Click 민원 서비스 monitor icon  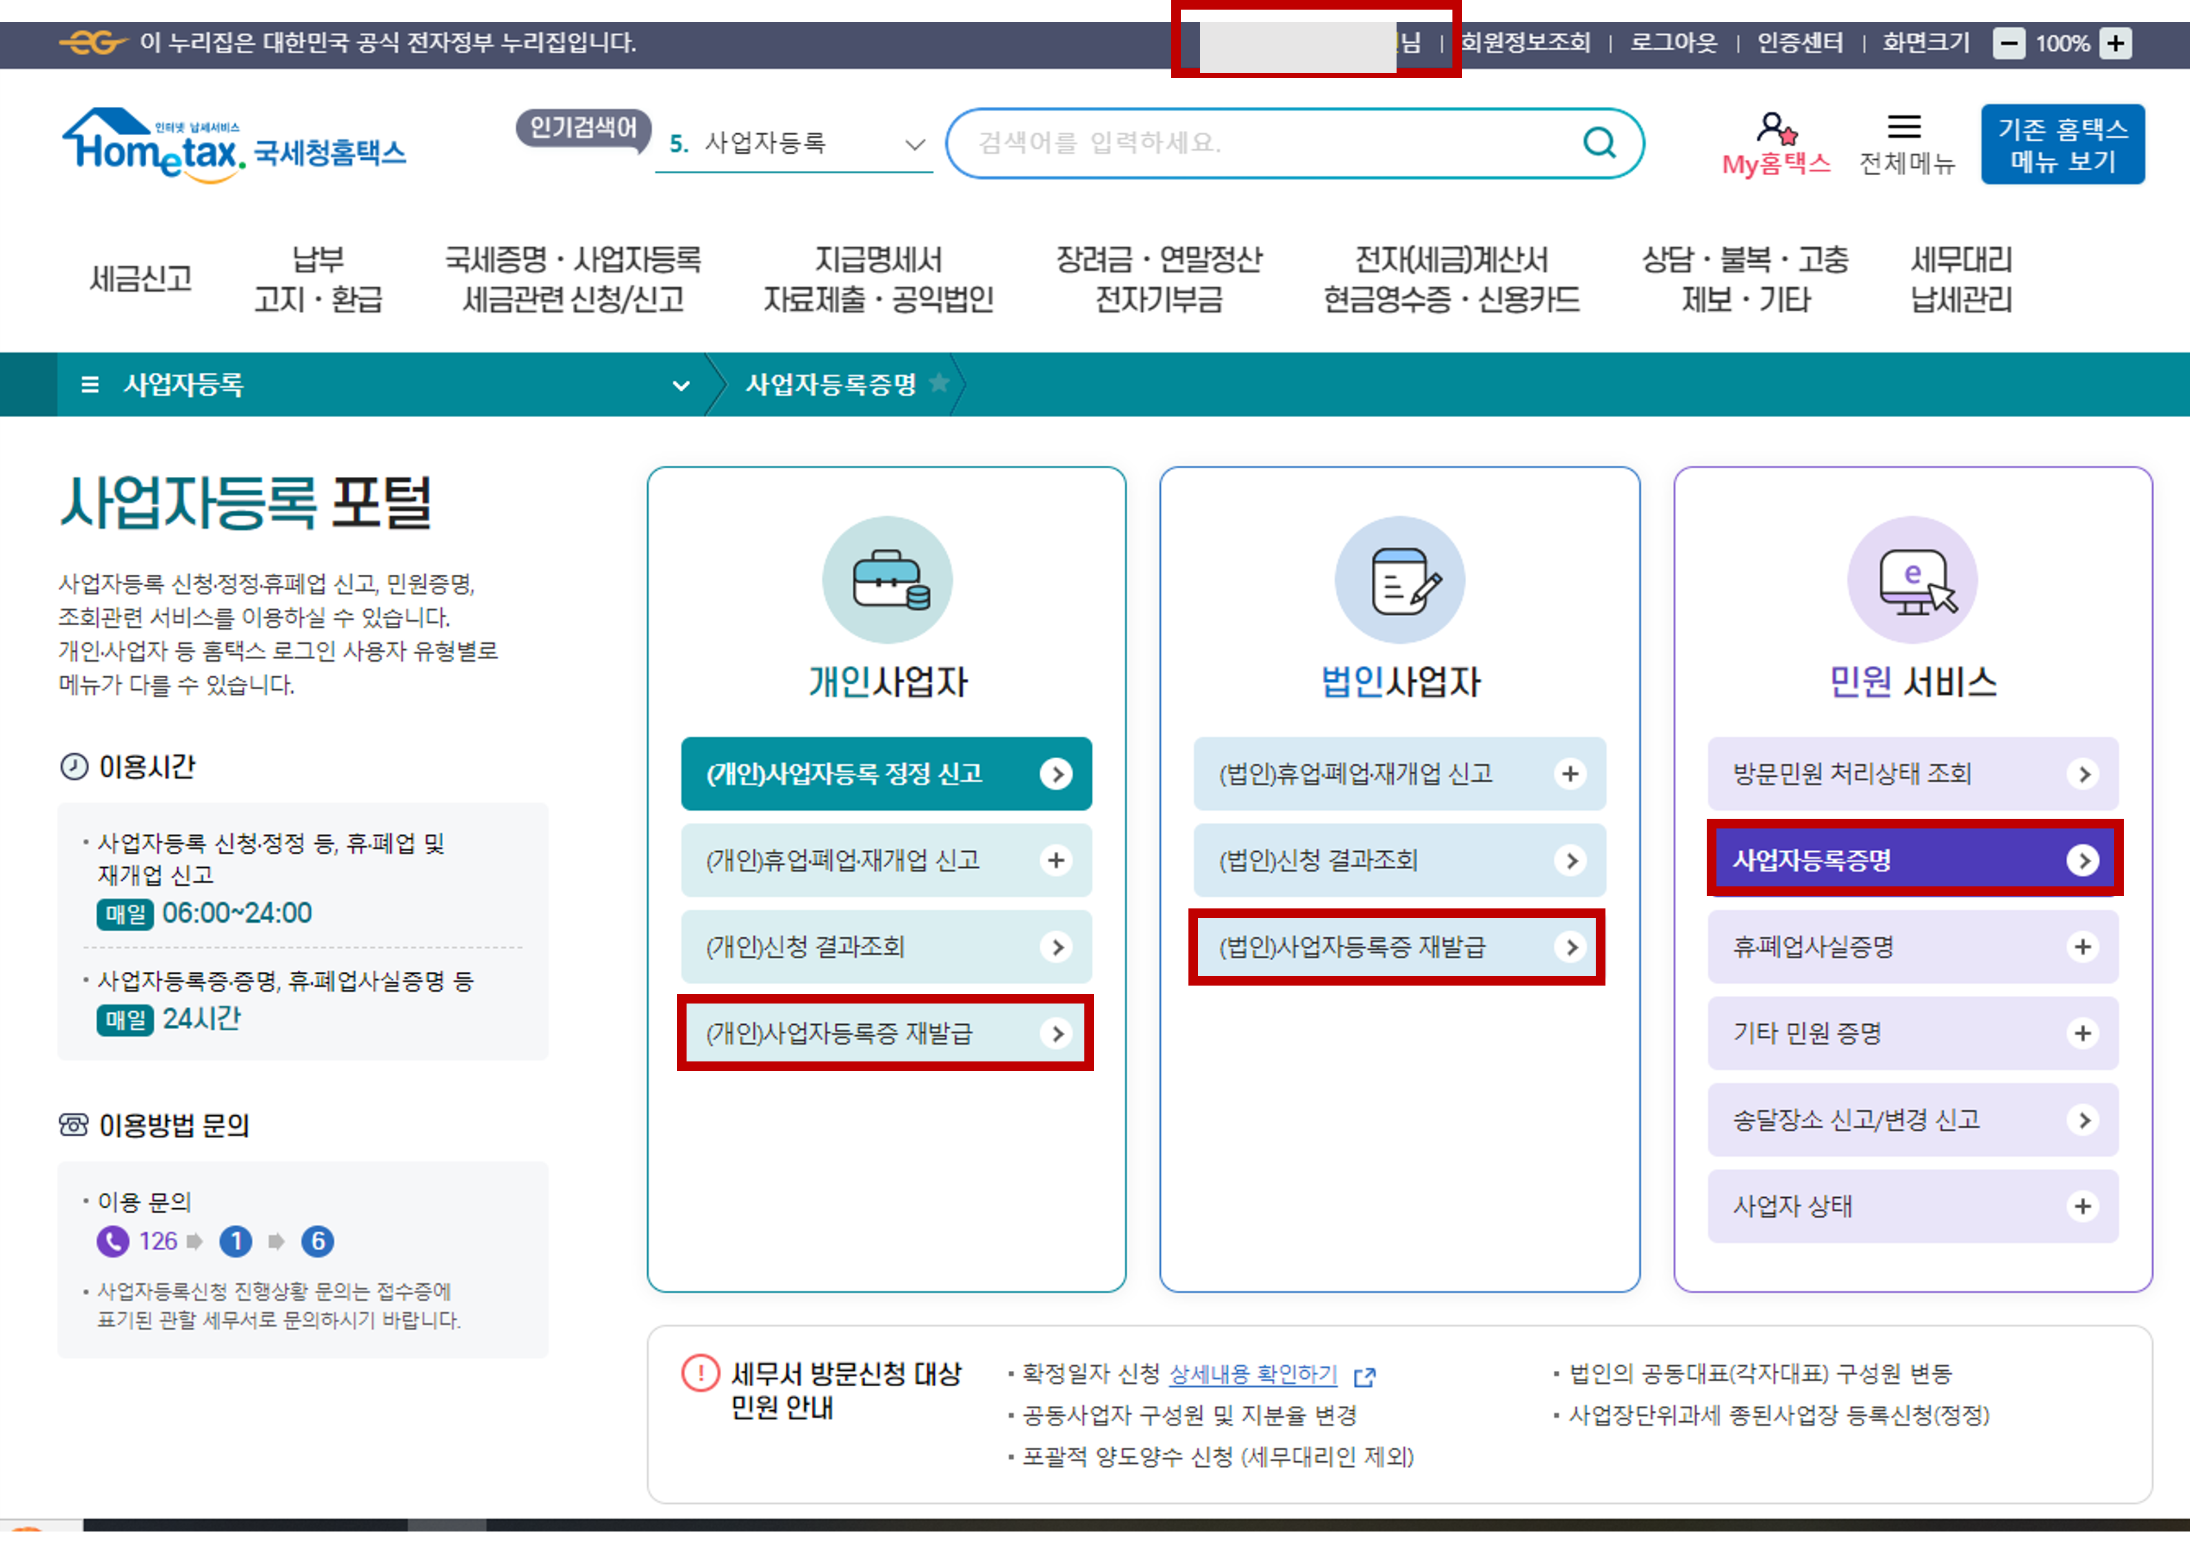(x=1912, y=580)
